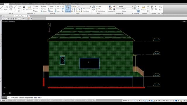Click the Paste clipboard button
This screenshot has width=187, height=105.
tap(152, 8)
